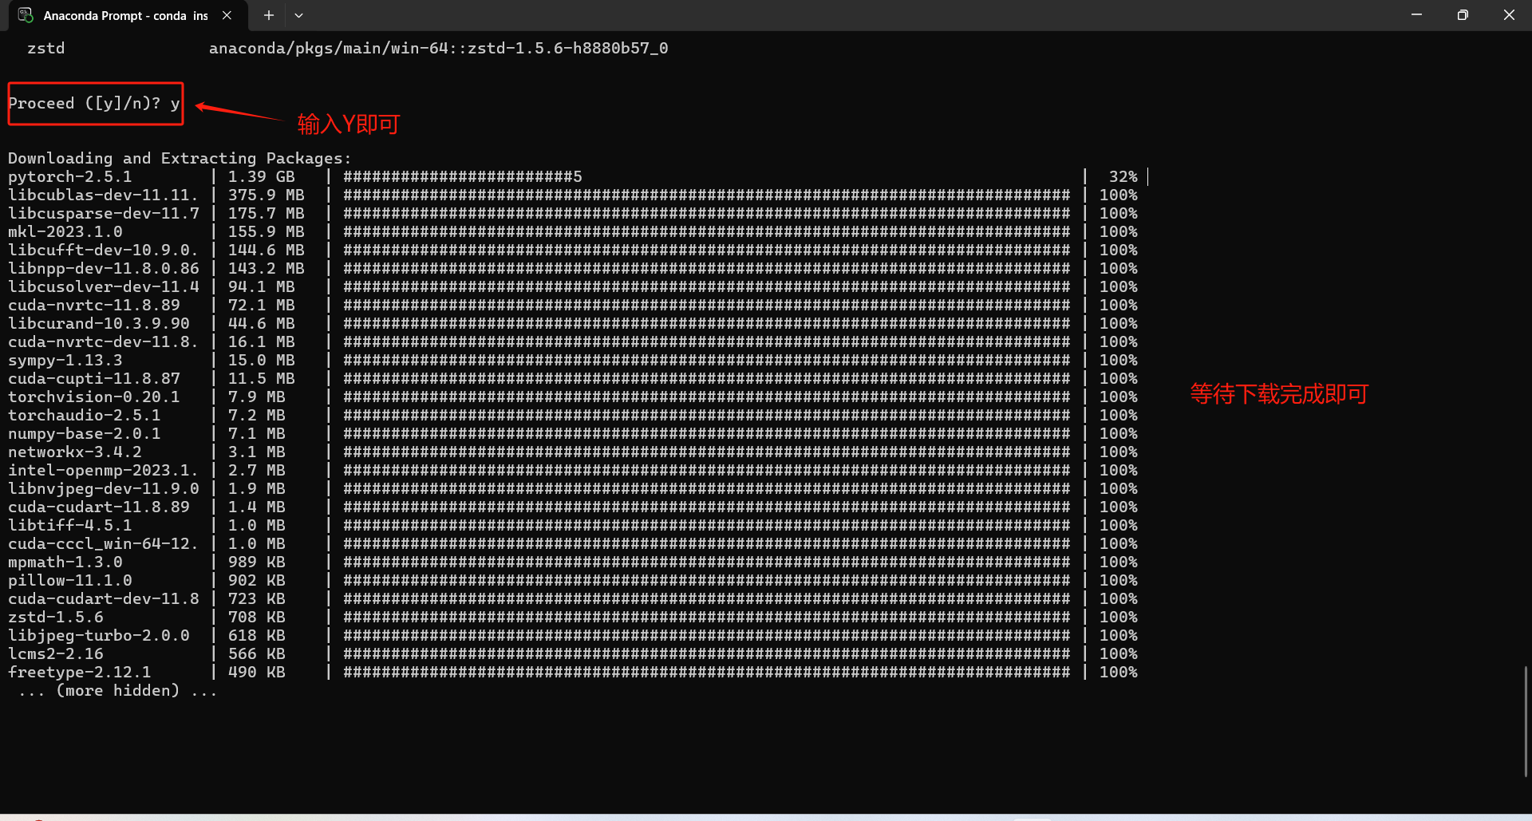Click the sympy-1.13.3 package name
Image resolution: width=1532 pixels, height=821 pixels.
[65, 360]
